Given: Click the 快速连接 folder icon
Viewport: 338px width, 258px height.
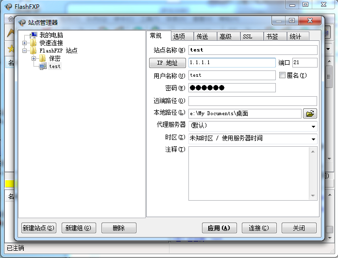Looking at the screenshot, I should pyautogui.click(x=34, y=43).
